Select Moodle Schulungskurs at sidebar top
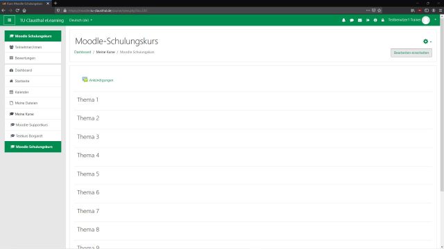The width and height of the screenshot is (444, 249). coord(33,36)
